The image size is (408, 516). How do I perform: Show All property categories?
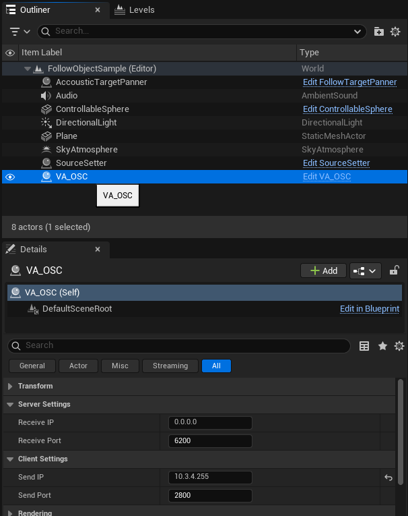tap(216, 366)
